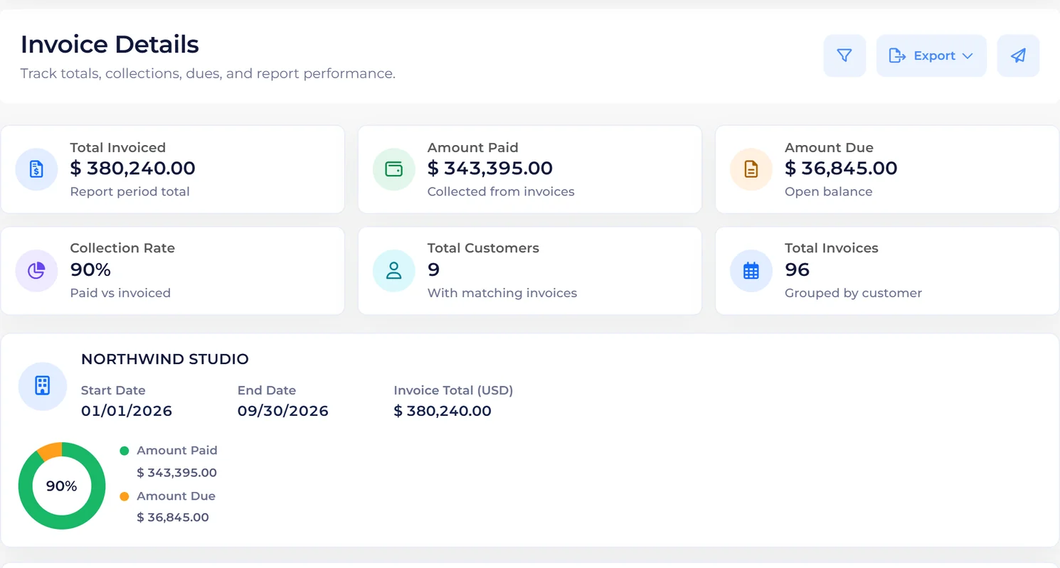Click the start date 01/01/2026
1060x568 pixels.
[127, 411]
